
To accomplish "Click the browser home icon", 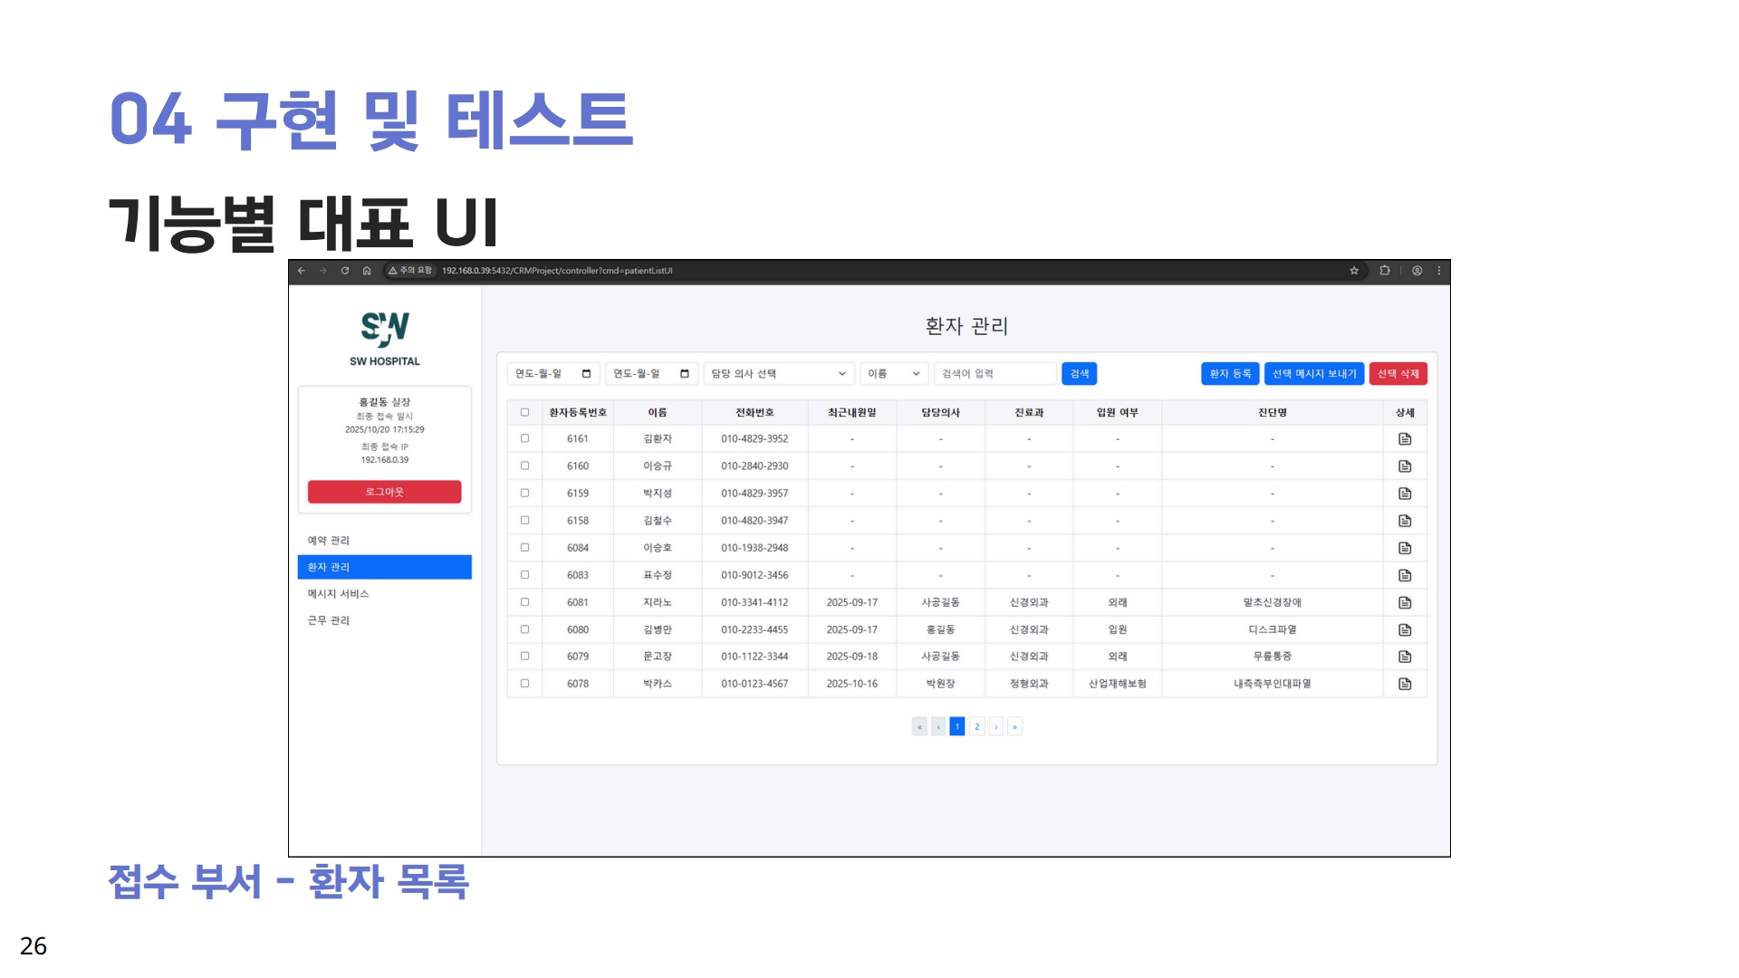I will coord(367,271).
